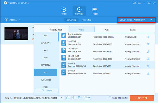Click the Tipard Blu-ray Converter logo
This screenshot has width=158, height=103.
click(5, 3)
